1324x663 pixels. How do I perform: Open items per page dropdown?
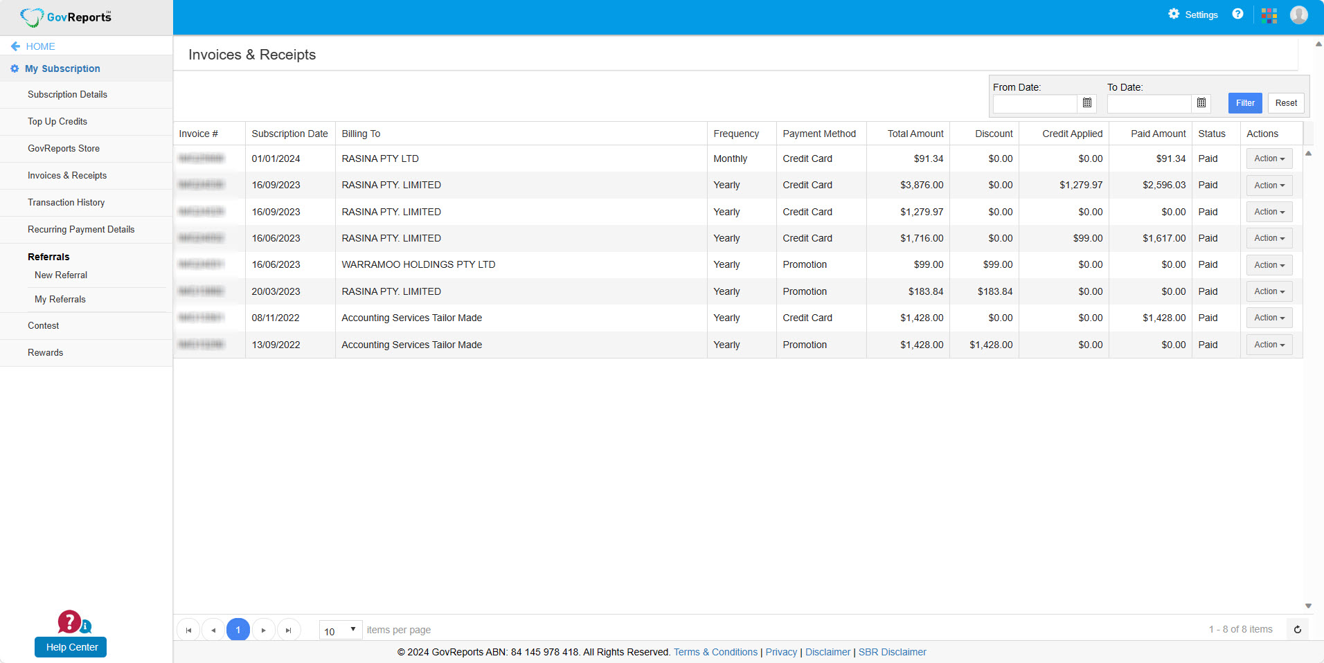[x=341, y=630]
